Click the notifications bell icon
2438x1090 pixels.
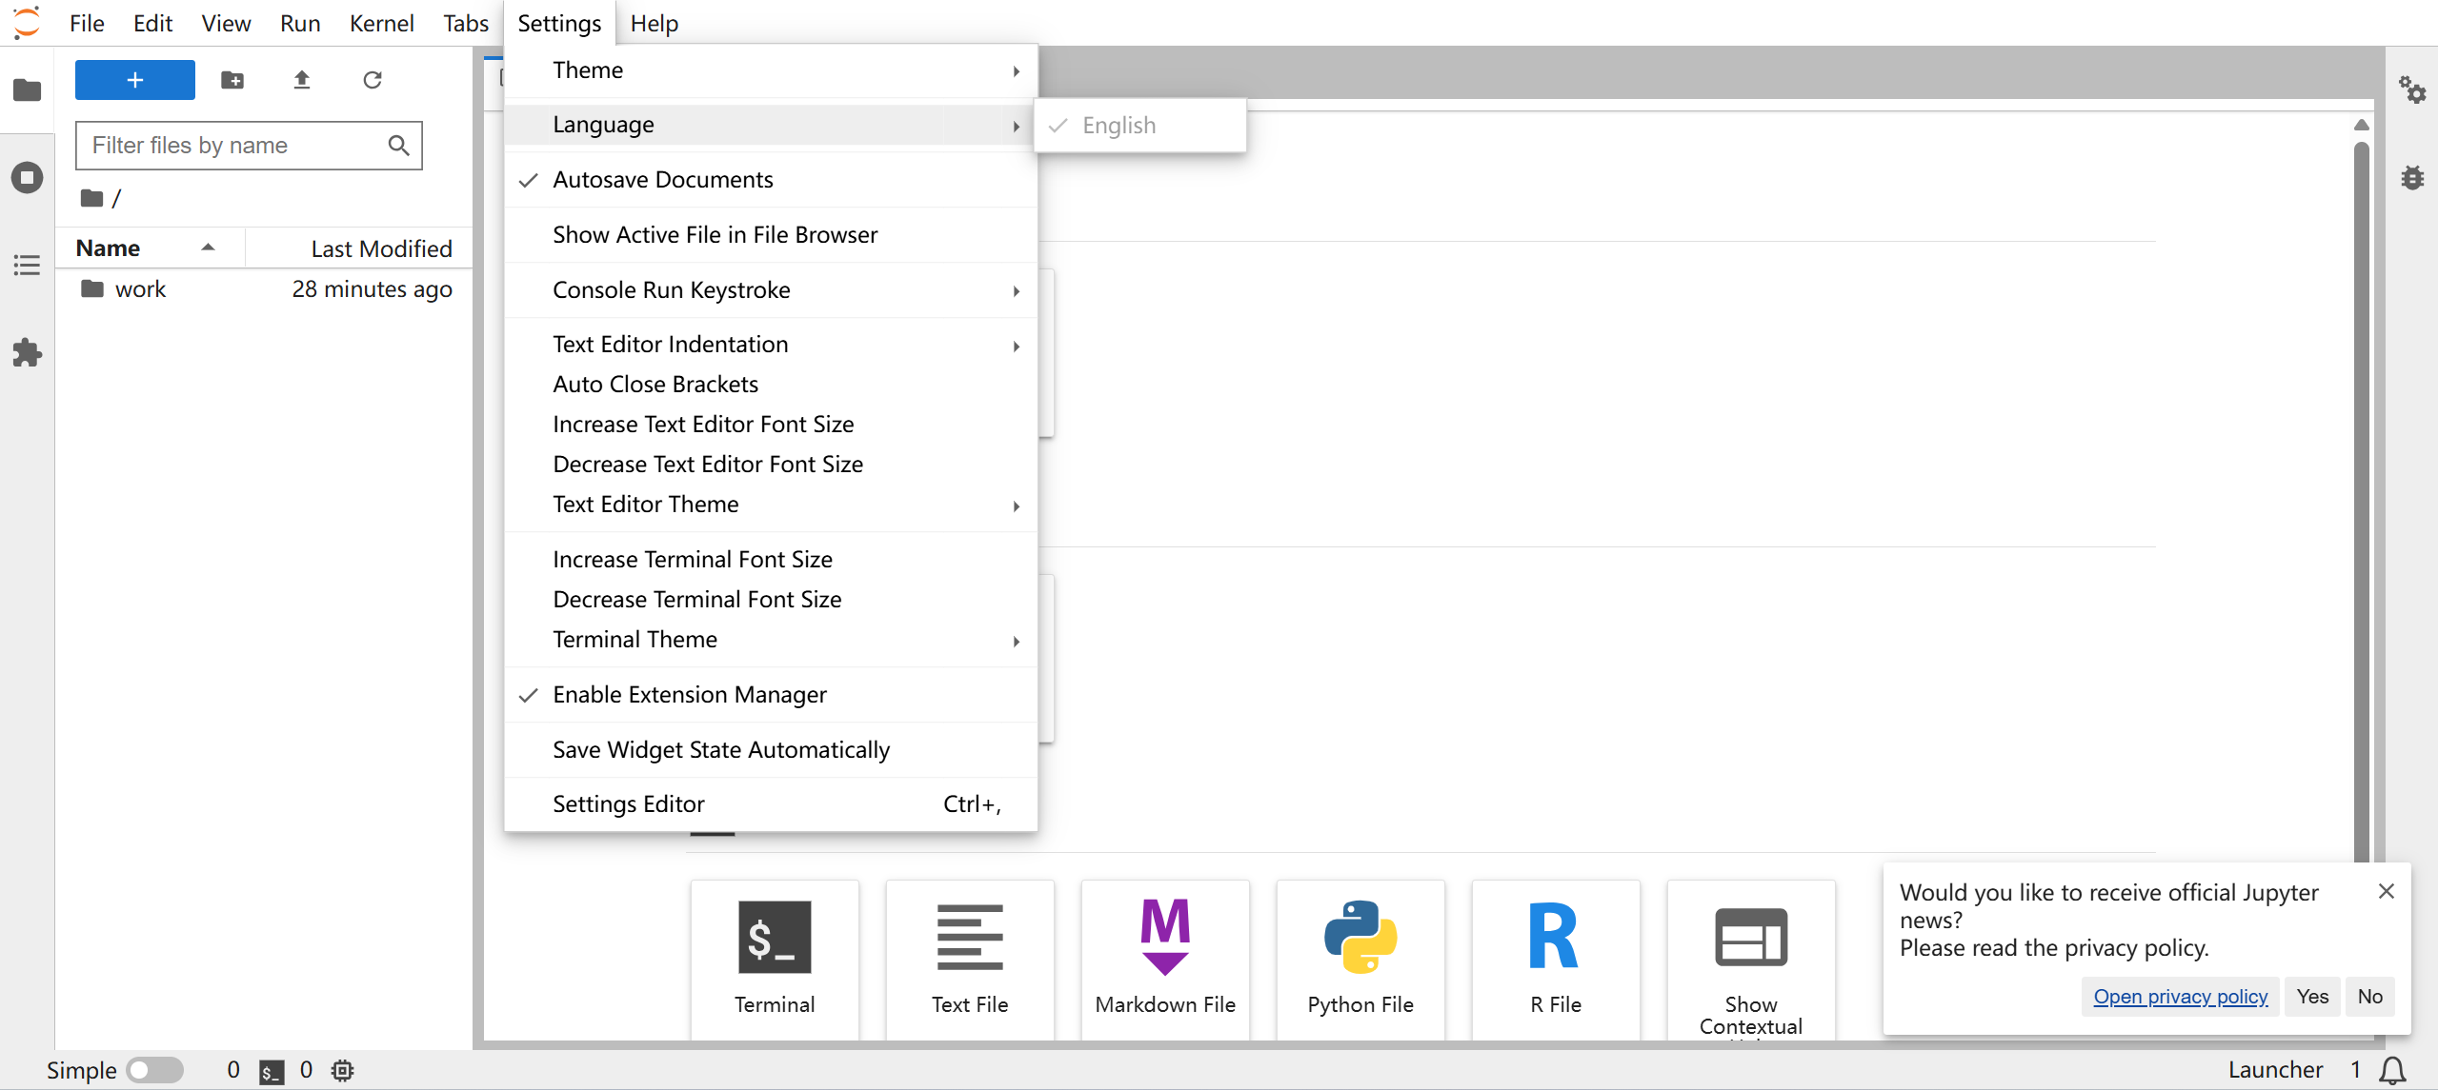click(2392, 1070)
